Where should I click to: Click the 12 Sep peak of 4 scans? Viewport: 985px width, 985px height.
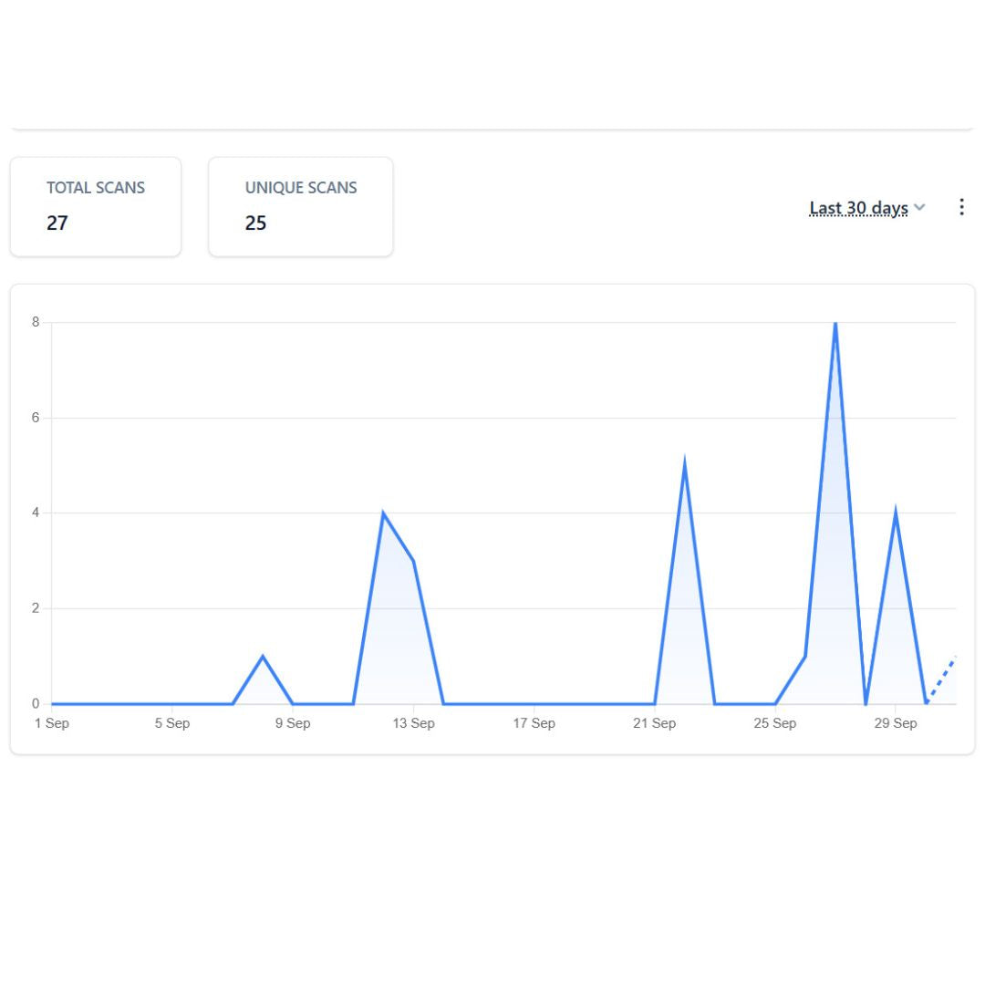coord(383,513)
